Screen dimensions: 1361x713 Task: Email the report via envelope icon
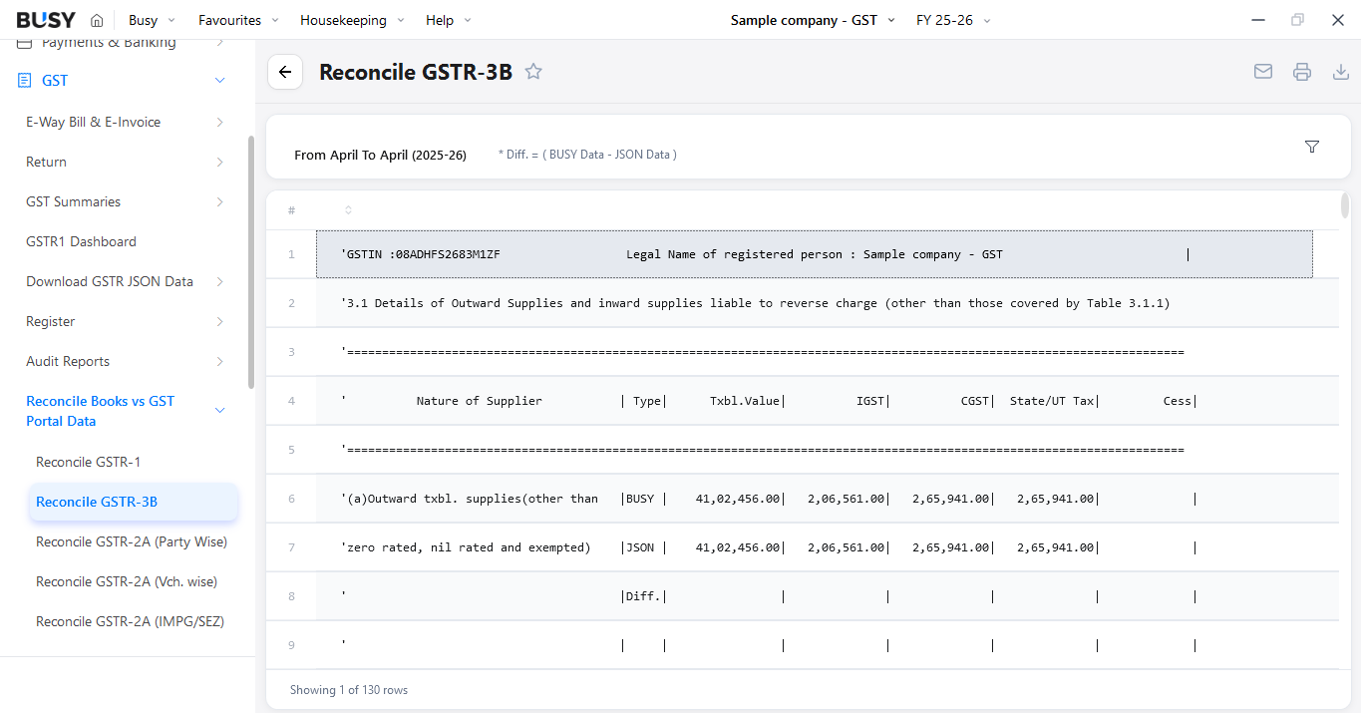1263,72
